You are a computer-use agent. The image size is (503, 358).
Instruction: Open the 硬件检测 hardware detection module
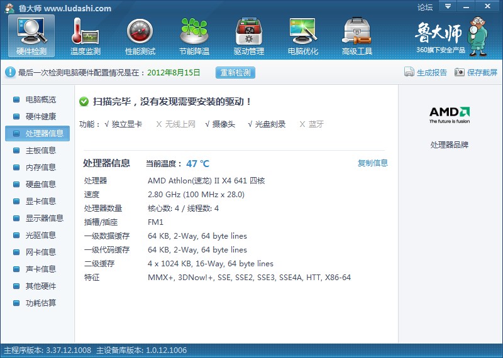pos(31,36)
